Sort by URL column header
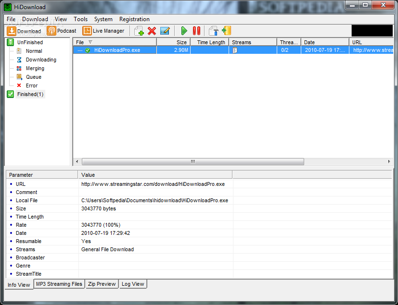This screenshot has width=398, height=305. (371, 42)
